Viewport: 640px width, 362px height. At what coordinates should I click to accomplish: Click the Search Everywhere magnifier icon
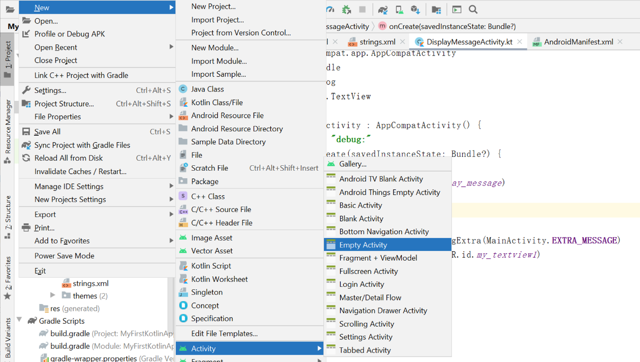tap(473, 9)
